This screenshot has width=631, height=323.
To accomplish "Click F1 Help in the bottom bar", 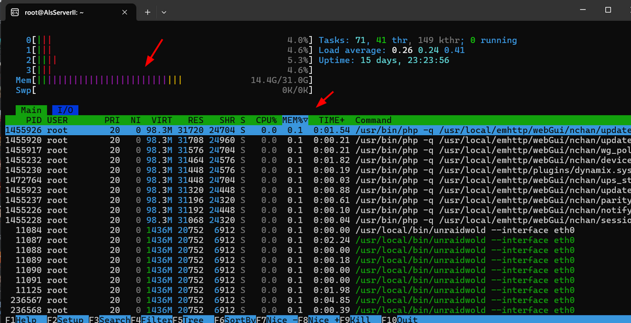I will [x=21, y=320].
